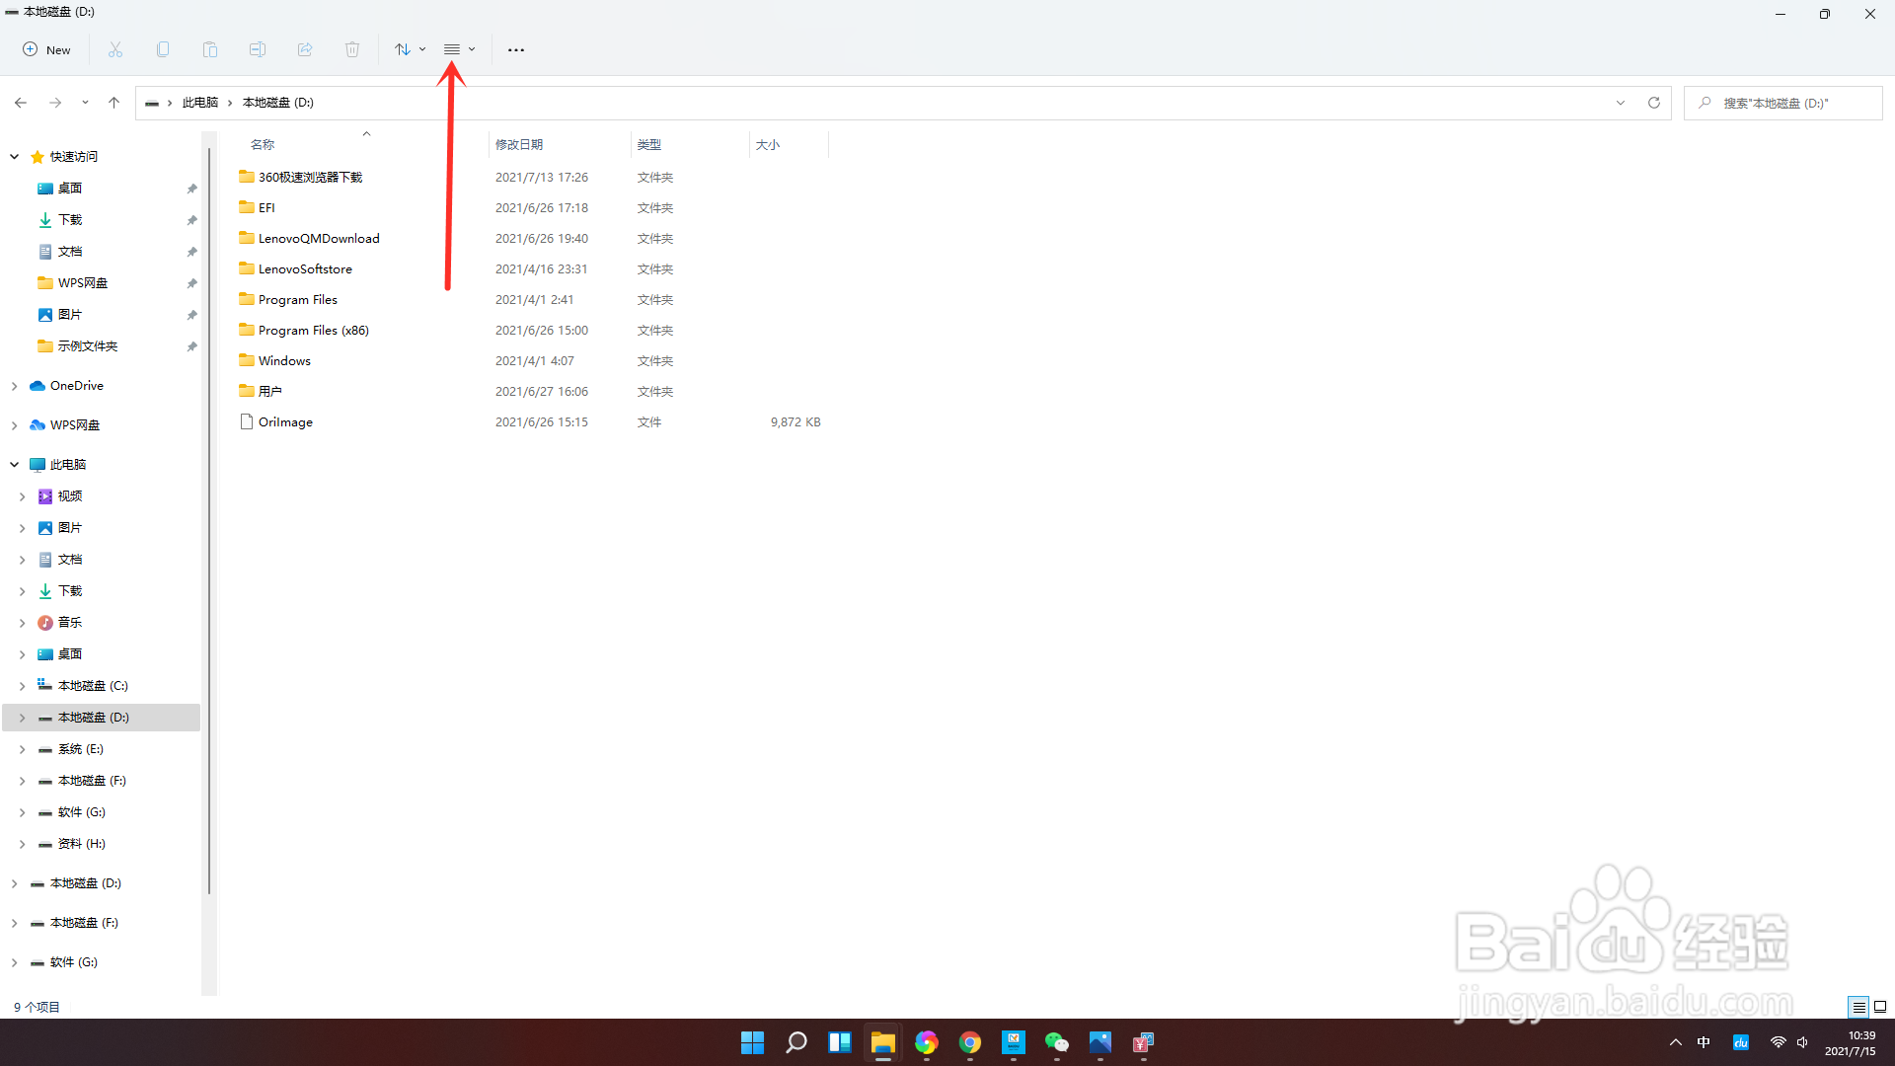Sort by 修改日期 column header
1895x1066 pixels.
[x=519, y=145]
